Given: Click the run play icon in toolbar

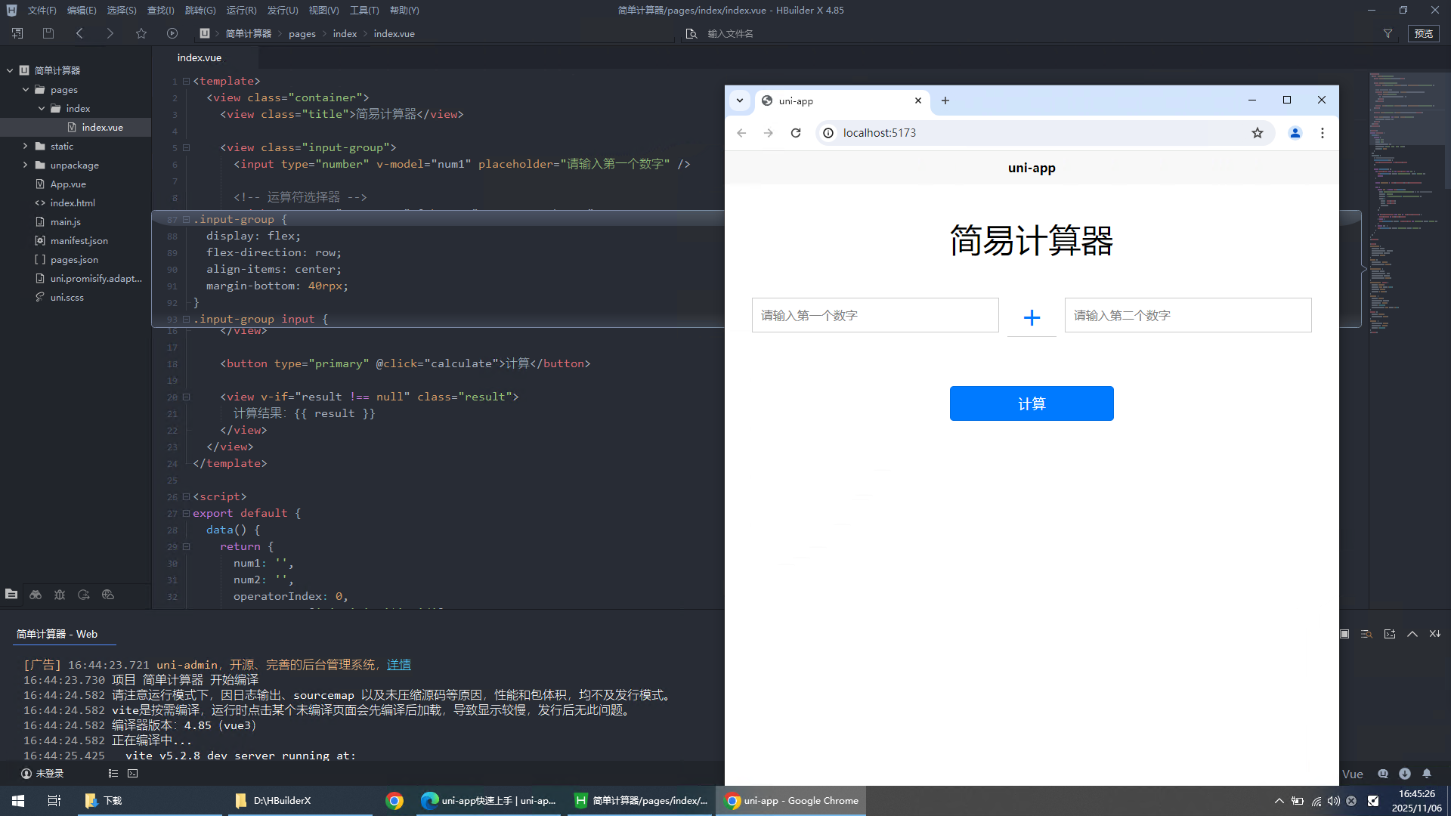Looking at the screenshot, I should [172, 33].
